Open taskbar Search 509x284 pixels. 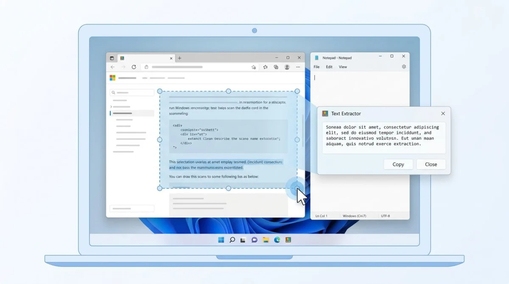[232, 240]
